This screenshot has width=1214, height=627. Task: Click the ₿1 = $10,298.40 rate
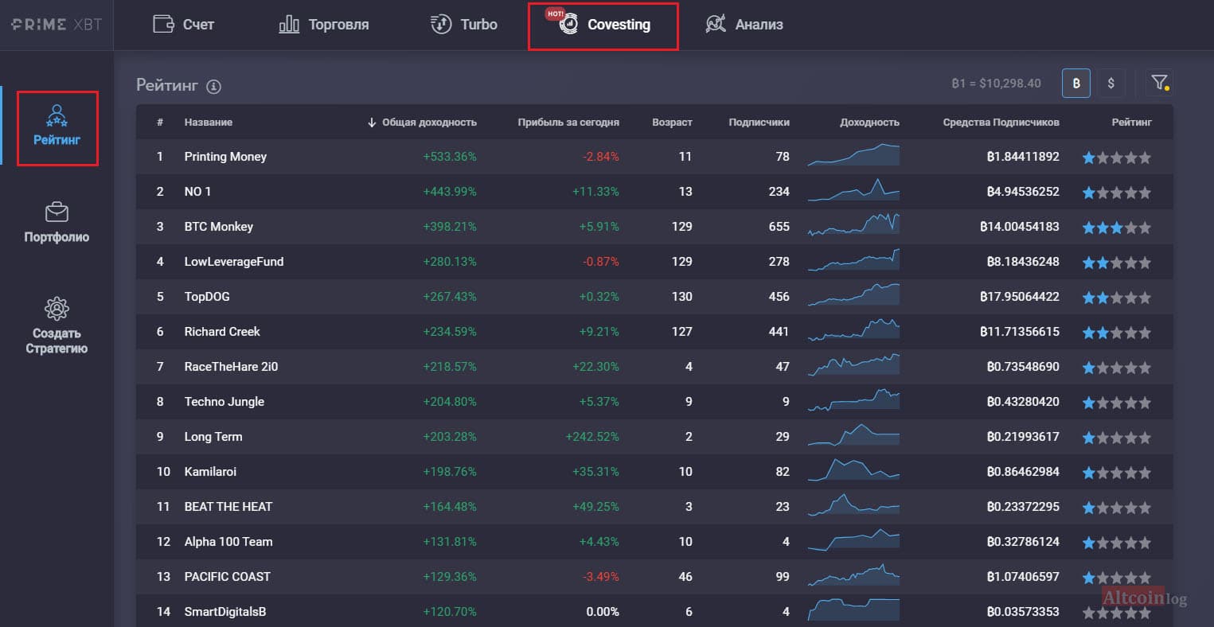point(996,84)
